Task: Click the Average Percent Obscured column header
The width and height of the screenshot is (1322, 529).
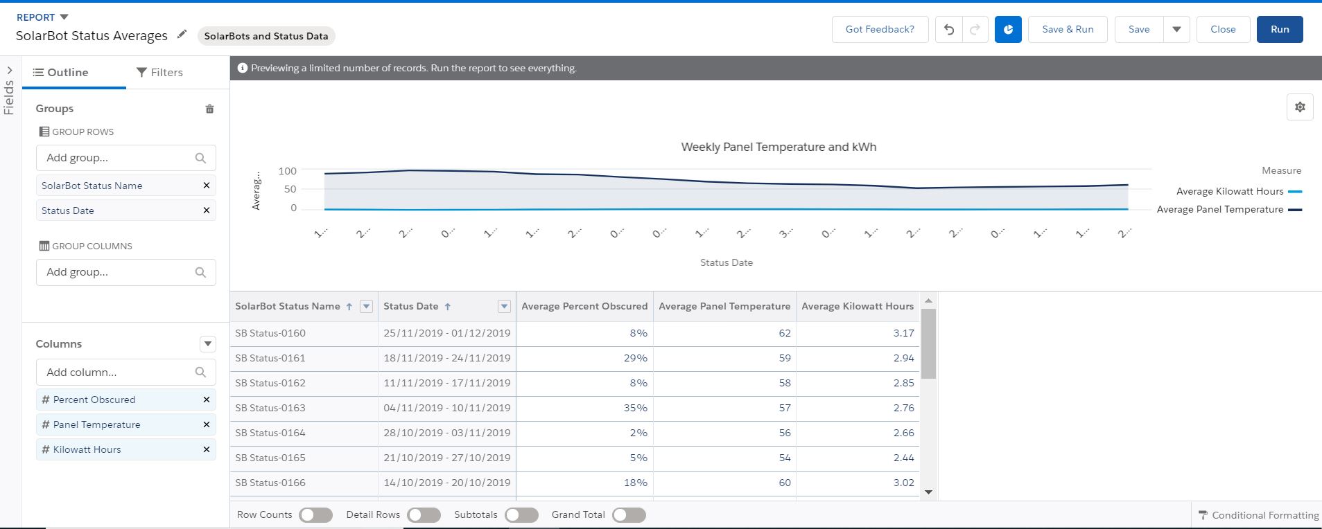Action: pos(584,306)
